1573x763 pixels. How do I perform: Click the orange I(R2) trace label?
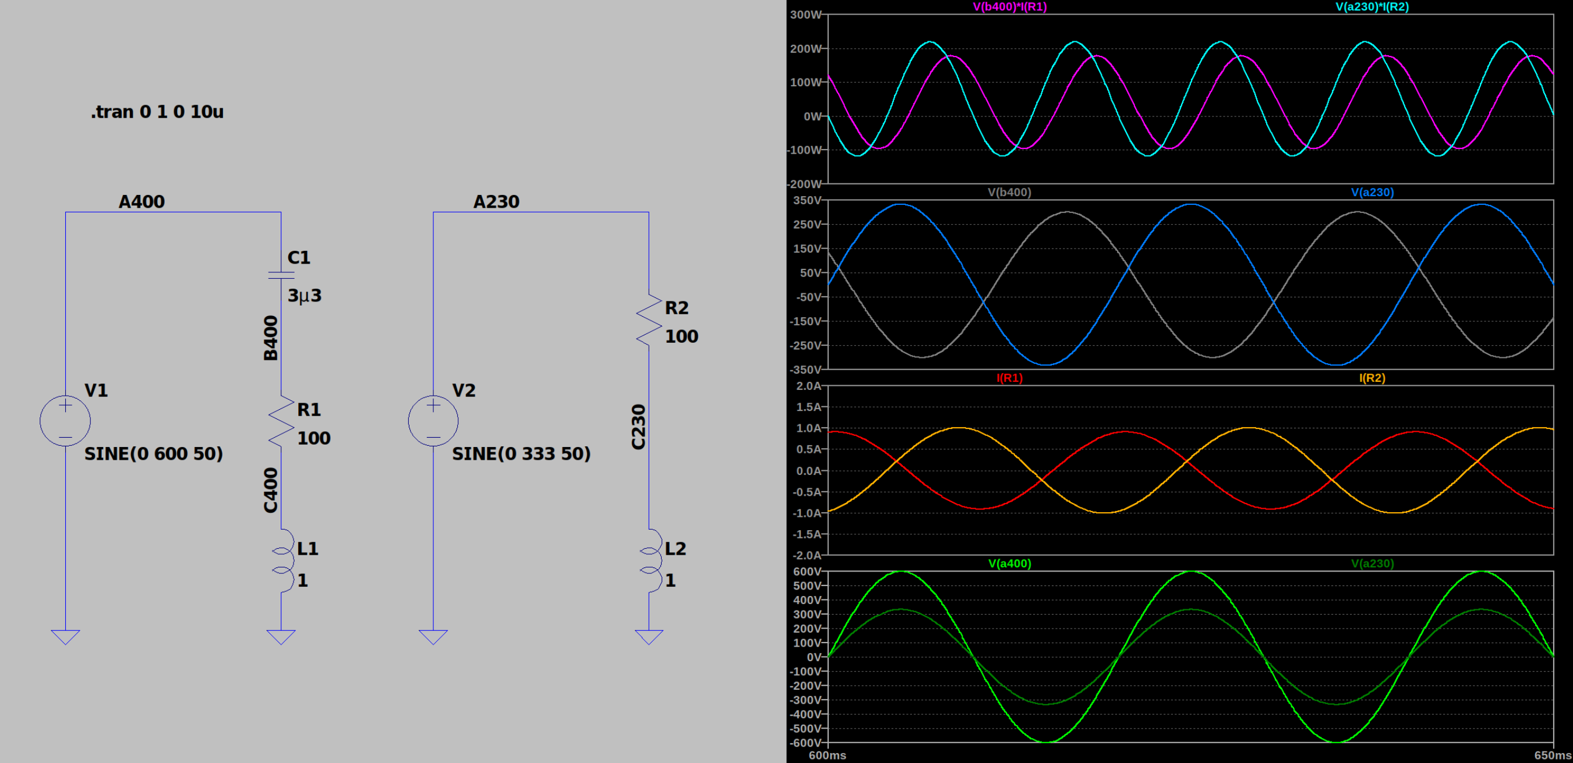1372,378
